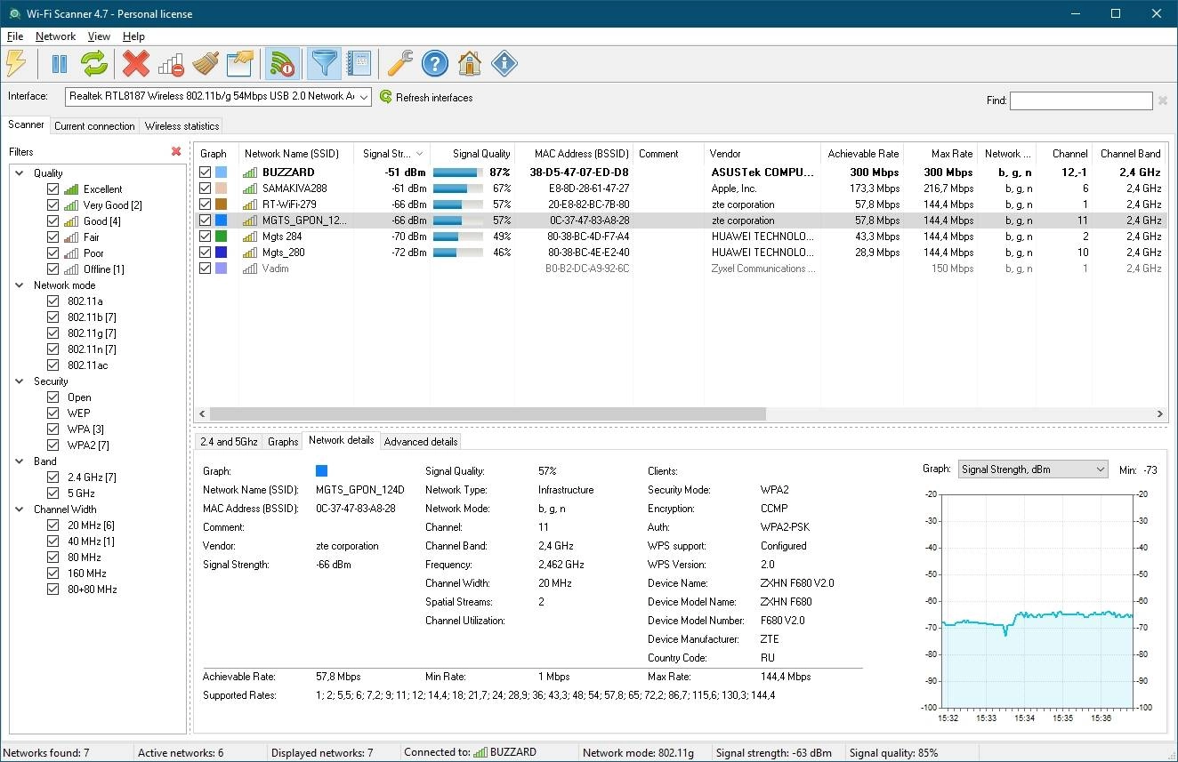Collapse the Network mode filter group
The width and height of the screenshot is (1178, 762).
pyautogui.click(x=21, y=285)
